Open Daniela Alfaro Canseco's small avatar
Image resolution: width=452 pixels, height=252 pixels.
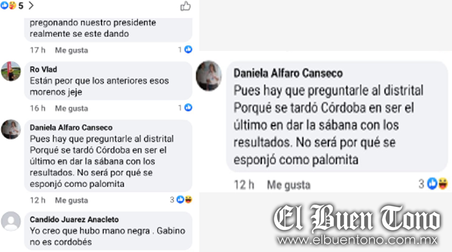(x=11, y=129)
